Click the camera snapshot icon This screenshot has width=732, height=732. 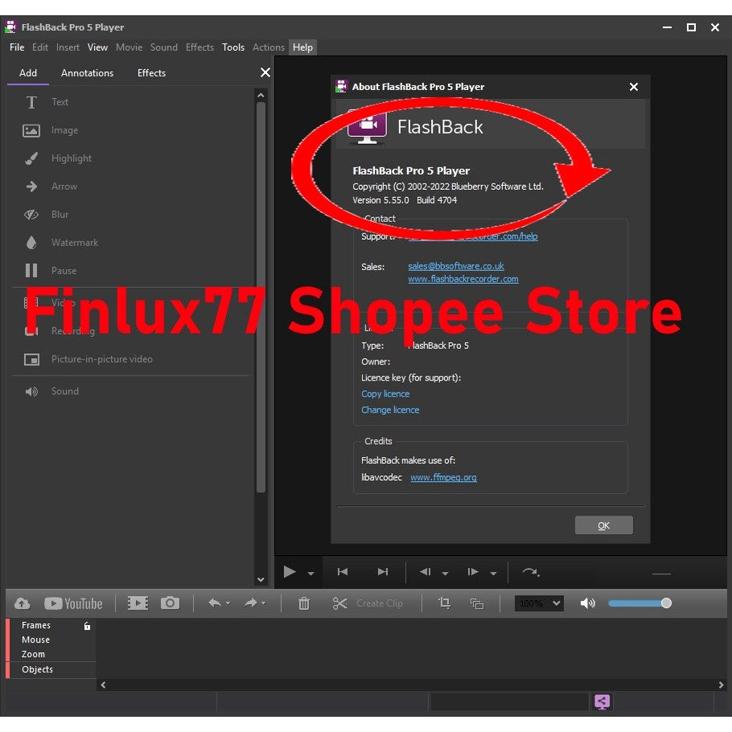coord(170,603)
